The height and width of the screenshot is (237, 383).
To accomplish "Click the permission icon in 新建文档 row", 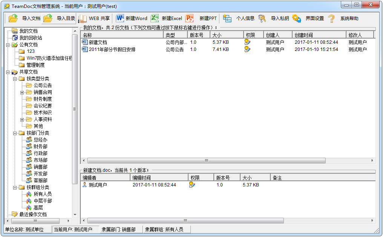I will tap(247, 42).
